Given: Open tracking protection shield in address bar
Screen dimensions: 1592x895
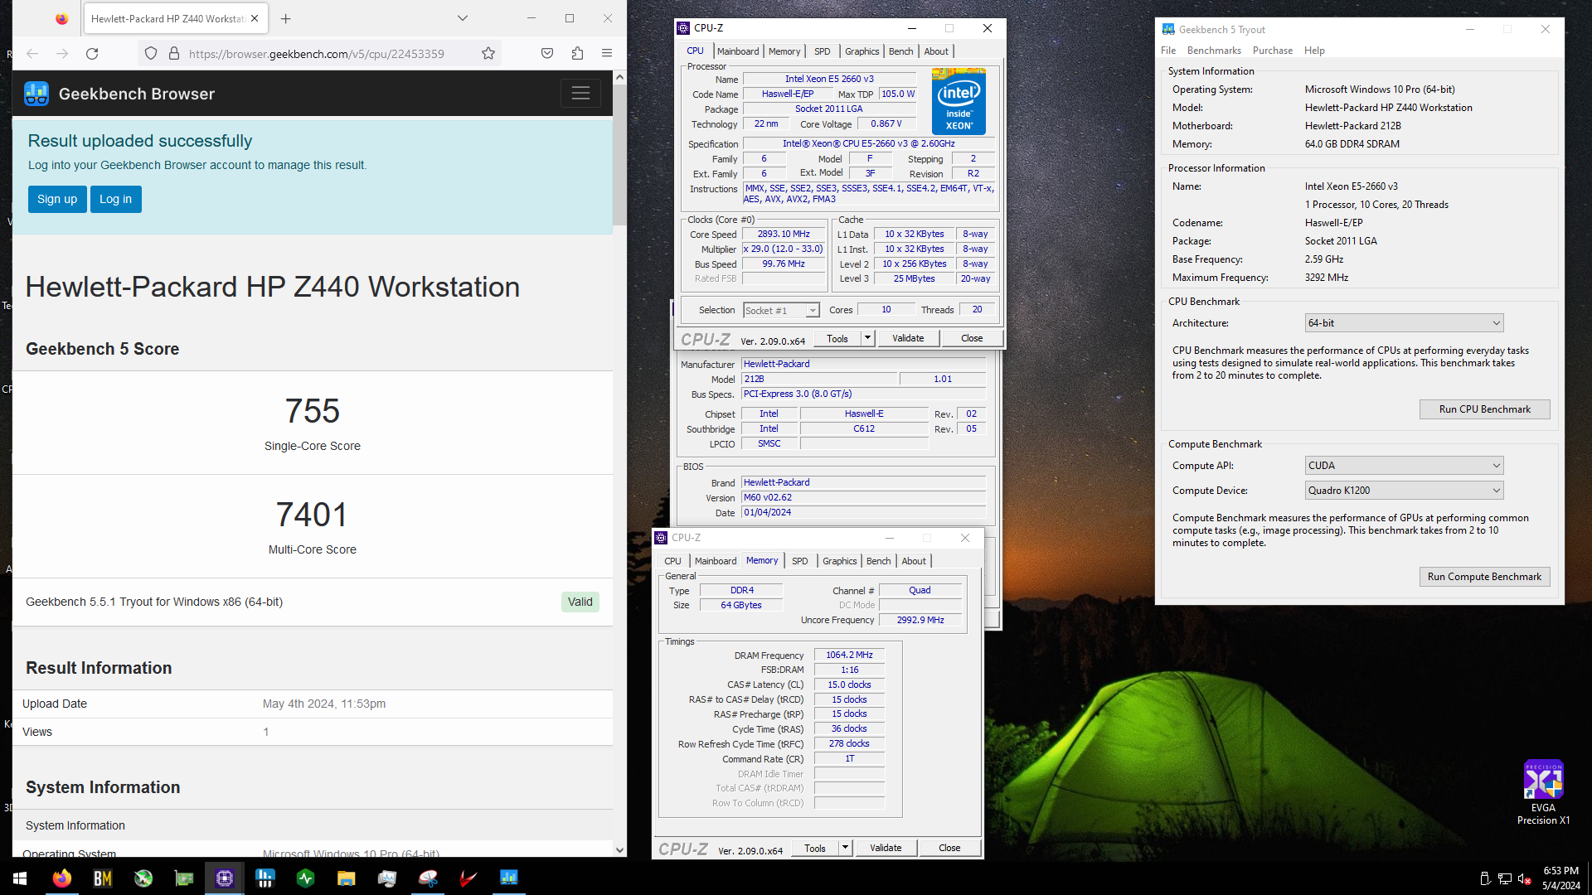Looking at the screenshot, I should tap(151, 53).
